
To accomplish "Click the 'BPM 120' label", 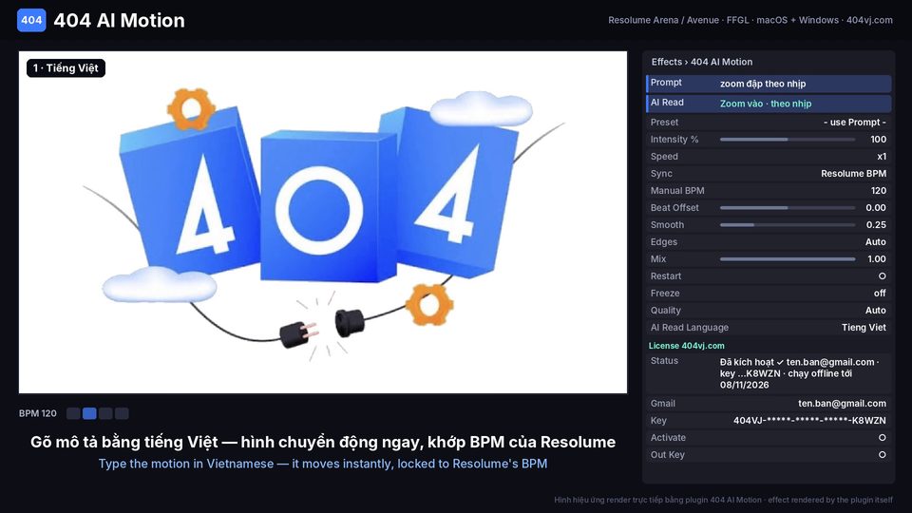I will pyautogui.click(x=38, y=413).
